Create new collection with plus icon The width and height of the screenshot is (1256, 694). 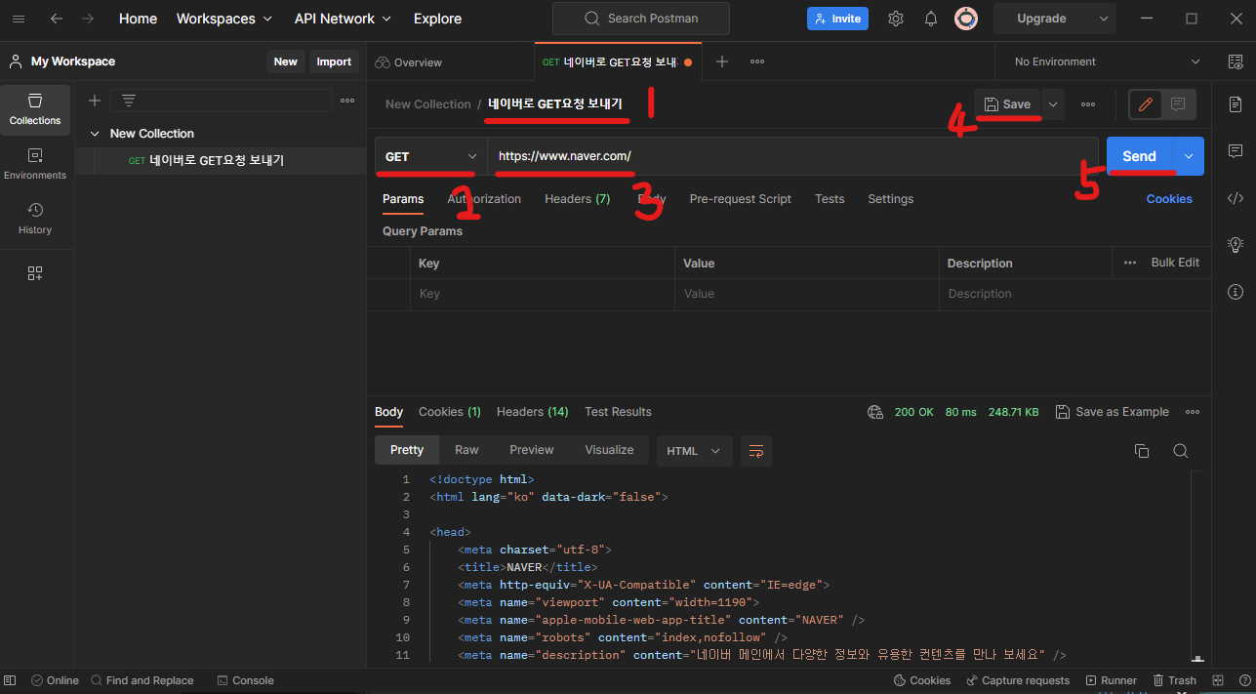tap(95, 101)
